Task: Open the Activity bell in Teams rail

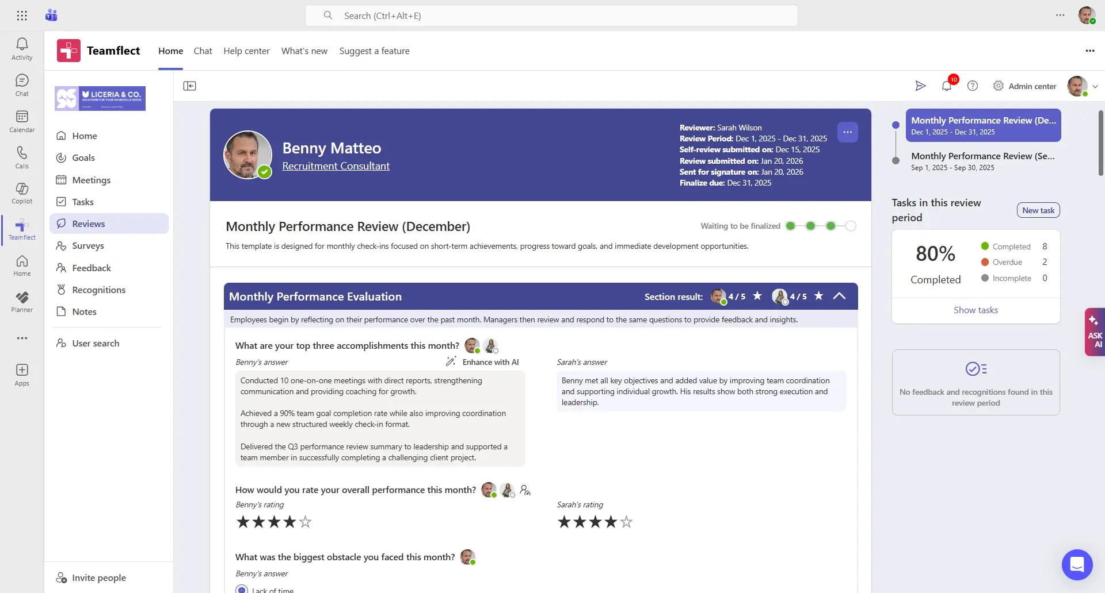Action: coord(22,49)
